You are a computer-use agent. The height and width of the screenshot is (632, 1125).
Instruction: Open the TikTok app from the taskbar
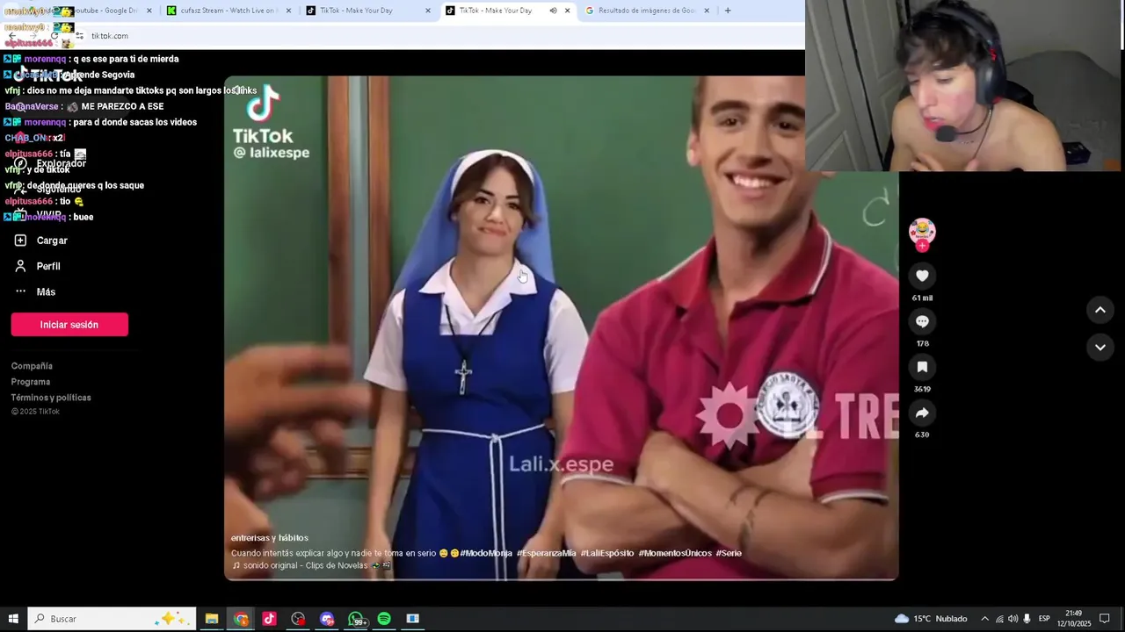(269, 619)
